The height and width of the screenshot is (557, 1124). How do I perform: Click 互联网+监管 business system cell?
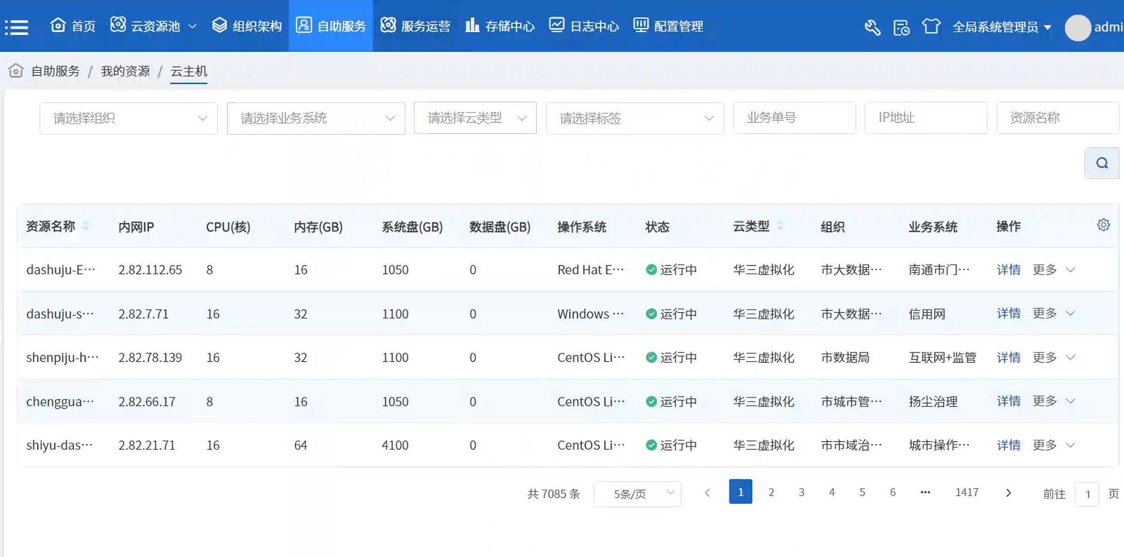[942, 357]
